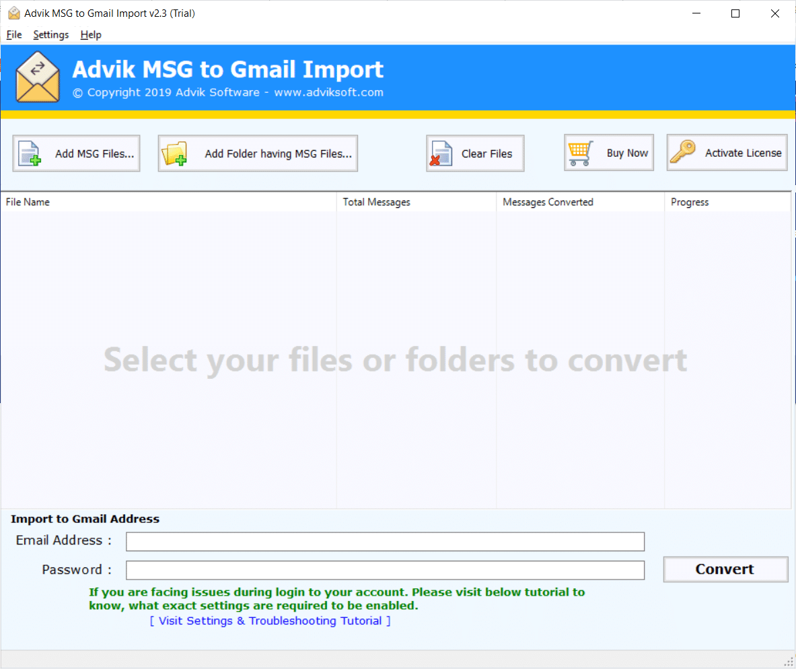Screen dimensions: 796x669
Task: Click the Clear Files button label
Action: (487, 153)
